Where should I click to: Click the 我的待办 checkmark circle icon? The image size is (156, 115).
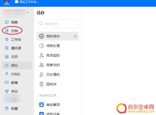41,36
